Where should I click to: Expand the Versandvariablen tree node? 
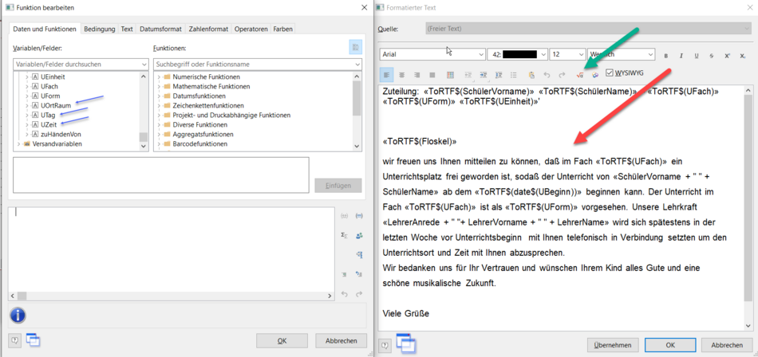coord(18,144)
